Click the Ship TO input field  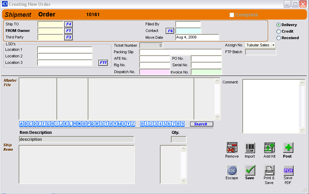click(51, 24)
